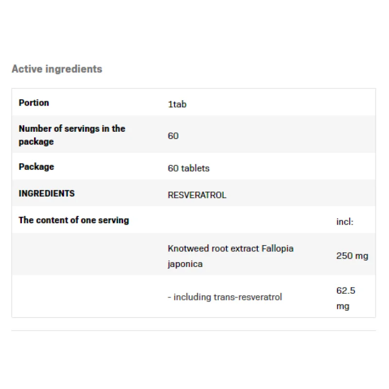Click the Number of servings in the package label
This screenshot has width=389, height=389.
pos(72,135)
